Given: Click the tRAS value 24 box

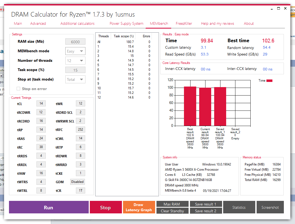Looking at the screenshot, I should [41, 138].
